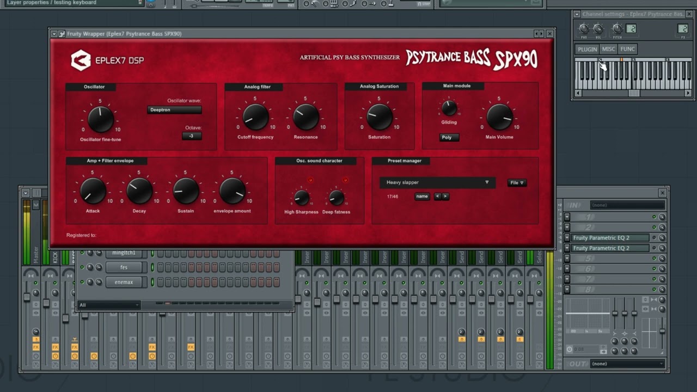Image resolution: width=697 pixels, height=392 pixels.
Task: Click the mix level knob for effect slot 1
Action: click(x=662, y=217)
